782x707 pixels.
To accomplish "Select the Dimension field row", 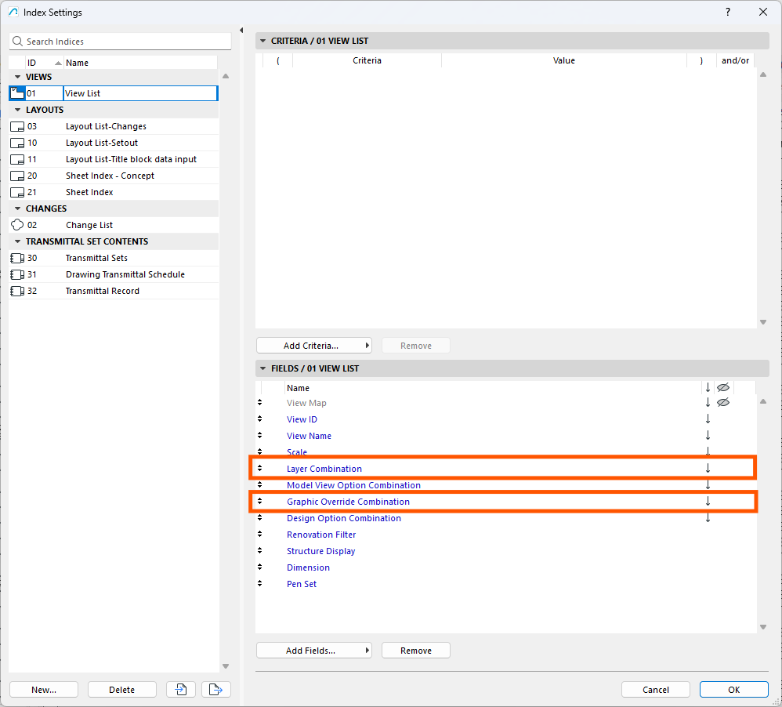I will (505, 567).
